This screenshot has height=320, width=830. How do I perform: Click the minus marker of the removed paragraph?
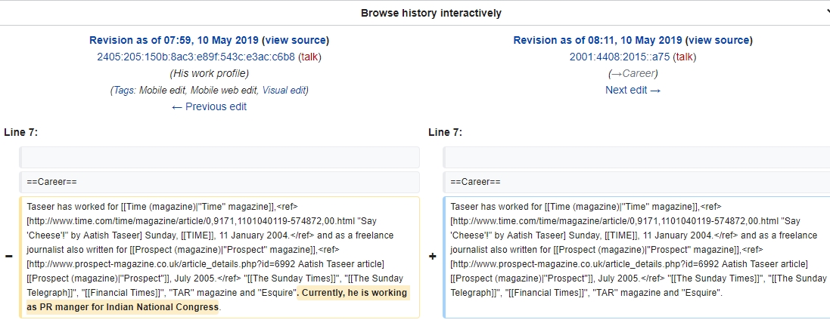pos(9,257)
